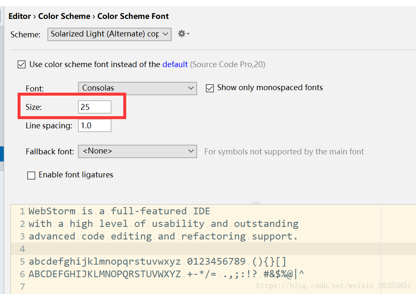
Task: Click the preview splitter drag handle
Action: pos(256,203)
